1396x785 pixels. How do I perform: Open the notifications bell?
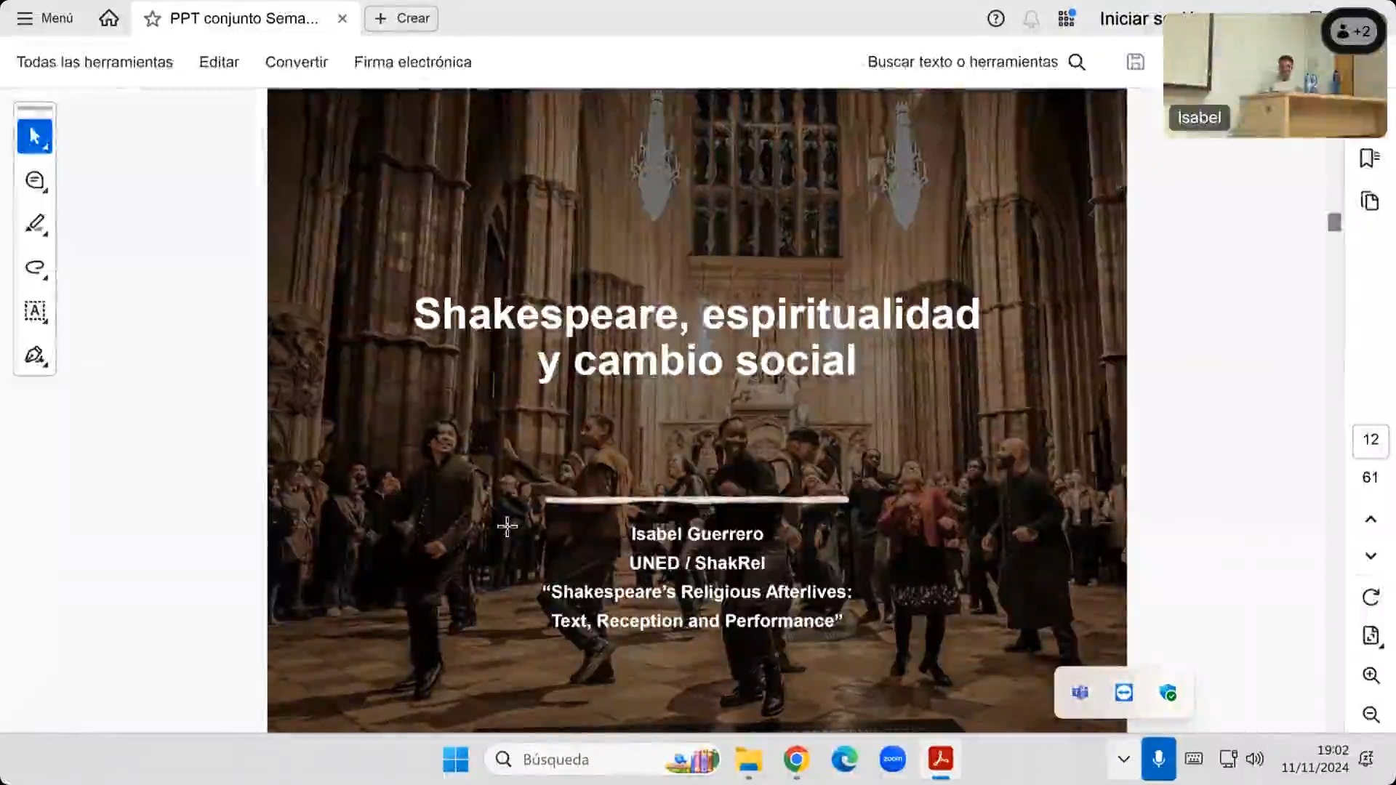(x=1030, y=19)
